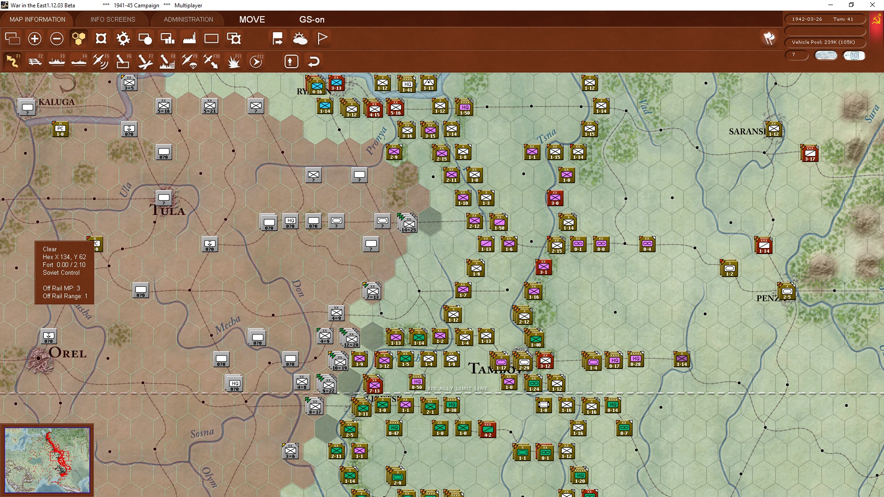Toggle the overlapping-windows icon

click(12, 39)
